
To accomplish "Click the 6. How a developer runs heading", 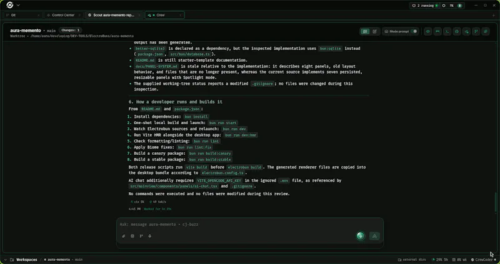I will 176,102.
